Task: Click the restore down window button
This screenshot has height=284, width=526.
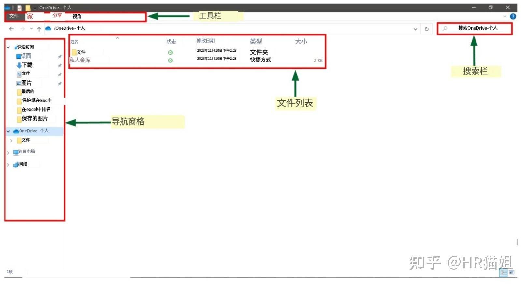Action: click(x=490, y=7)
